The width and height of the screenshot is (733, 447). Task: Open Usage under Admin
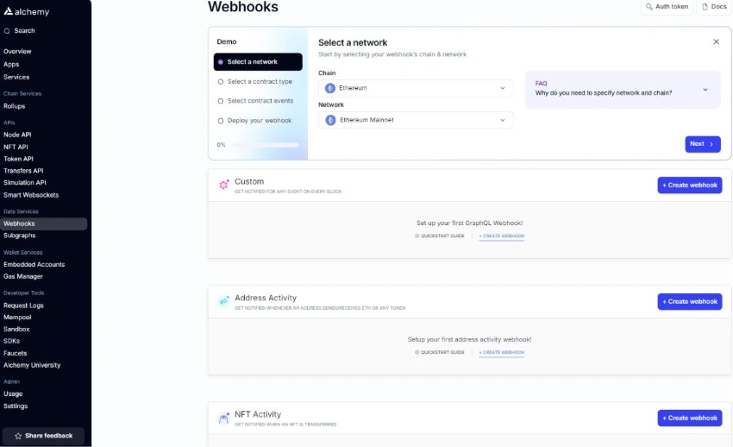click(13, 393)
